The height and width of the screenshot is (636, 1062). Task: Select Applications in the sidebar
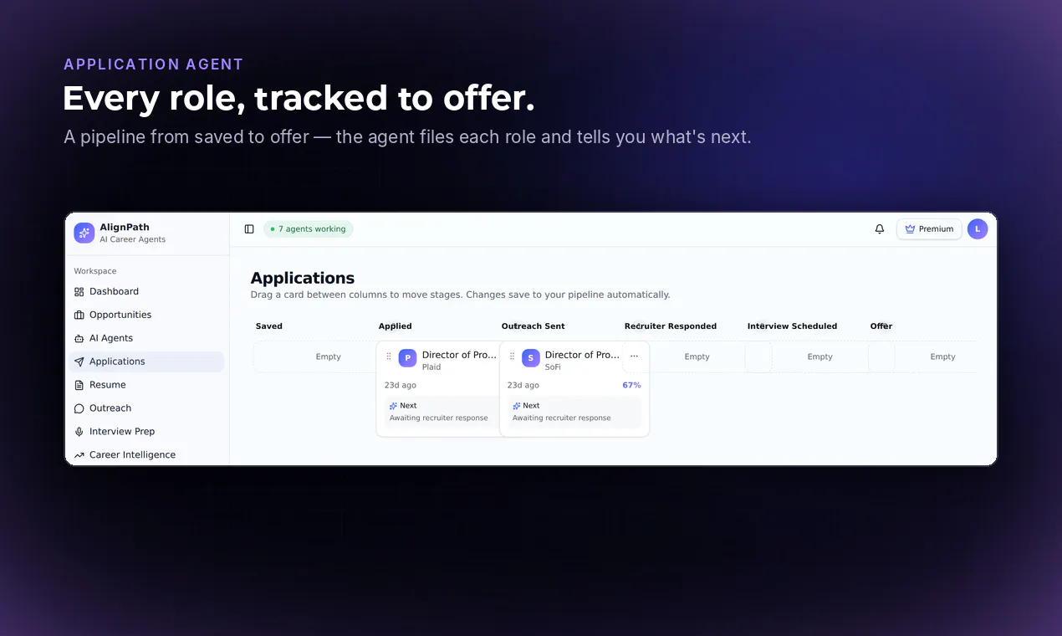tap(146, 362)
